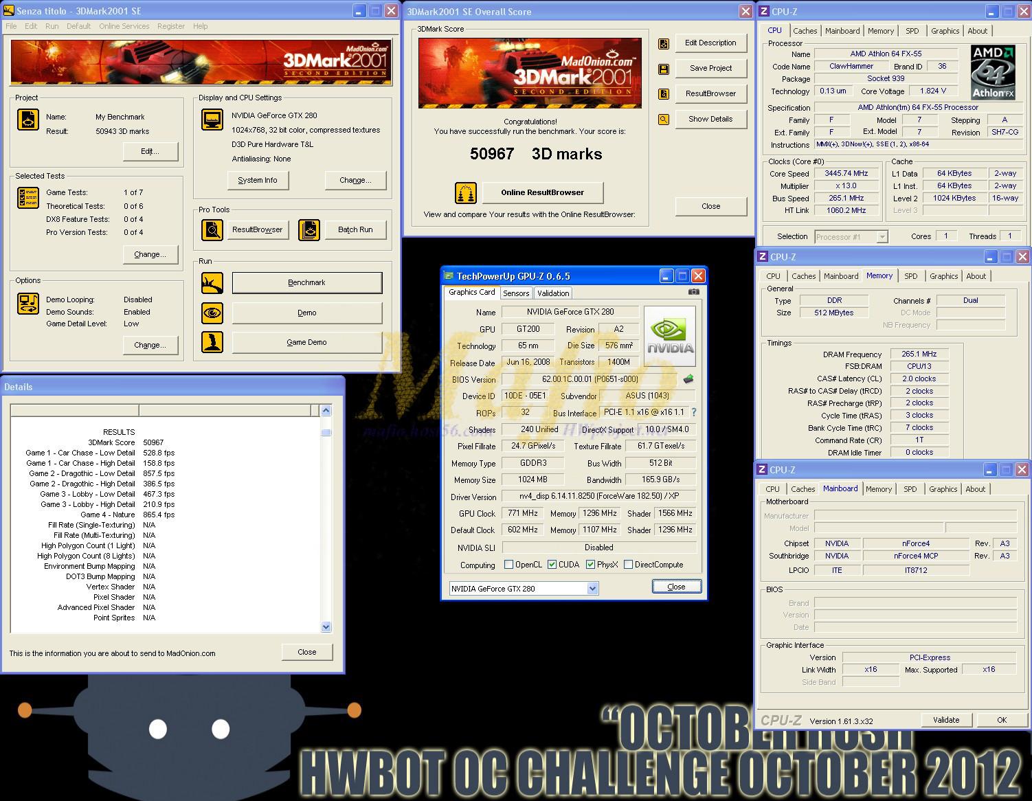Image resolution: width=1032 pixels, height=801 pixels.
Task: Click the Show Details magnifier icon
Action: [x=664, y=120]
